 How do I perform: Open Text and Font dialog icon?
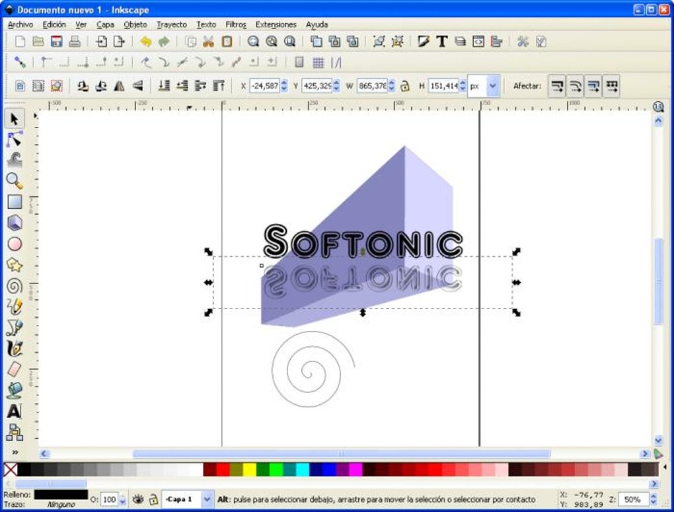pyautogui.click(x=441, y=41)
